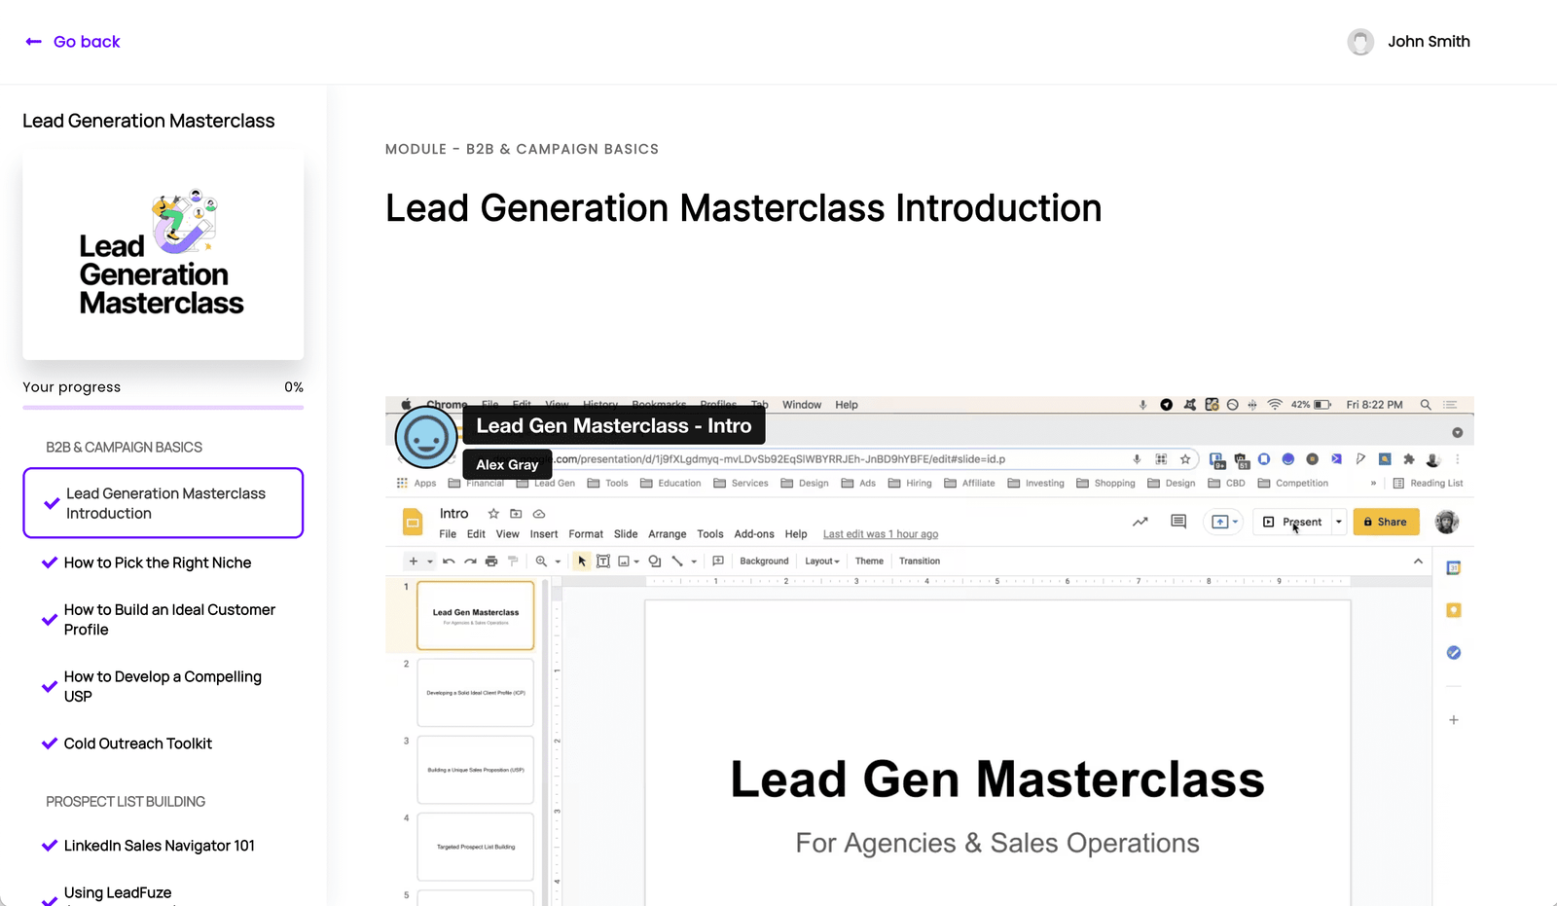Click the Insert image icon
Screen dimensions: 1557x906
point(623,562)
